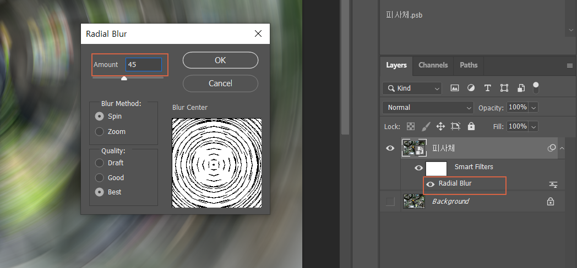
Task: Click the document's vertical scrollbar
Action: point(345,66)
